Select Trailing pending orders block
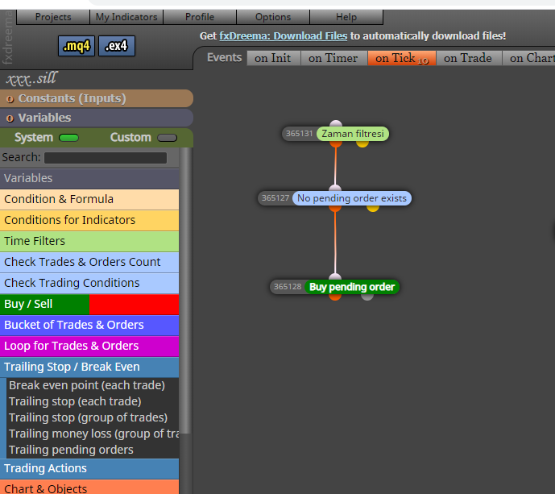Screen dimensions: 555x494 pyautogui.click(x=71, y=450)
